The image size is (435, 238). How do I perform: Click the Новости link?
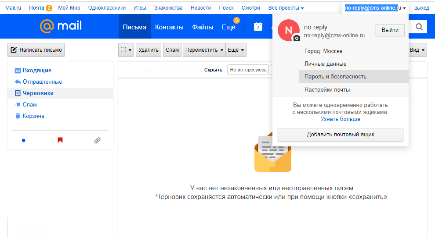[x=200, y=8]
